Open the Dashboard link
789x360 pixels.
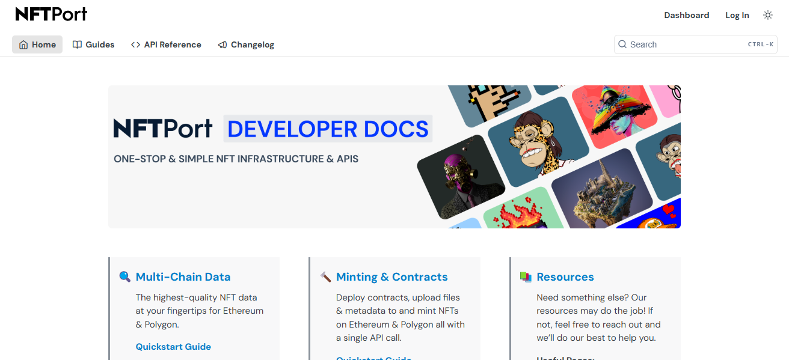coord(687,15)
